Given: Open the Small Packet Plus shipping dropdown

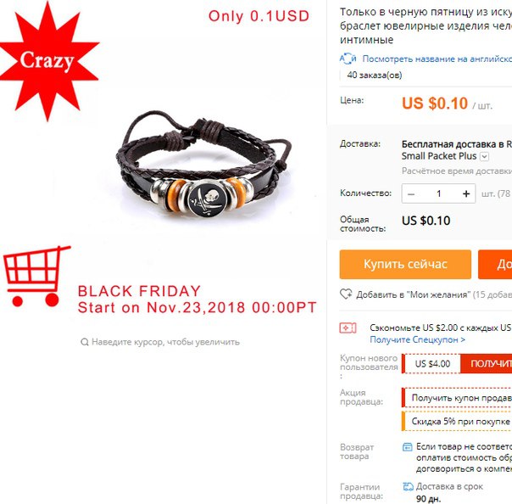Looking at the screenshot, I should [x=485, y=157].
